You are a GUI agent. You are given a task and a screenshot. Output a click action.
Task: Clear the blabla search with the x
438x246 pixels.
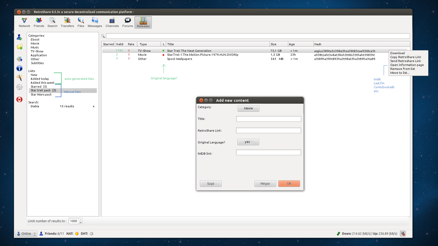pyautogui.click(x=93, y=106)
